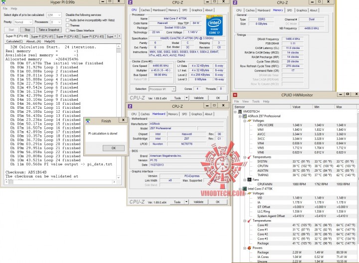The width and height of the screenshot is (359, 263).
Task: Enable the Audio Vista incompatibility checkbox
Action: pos(67,20)
